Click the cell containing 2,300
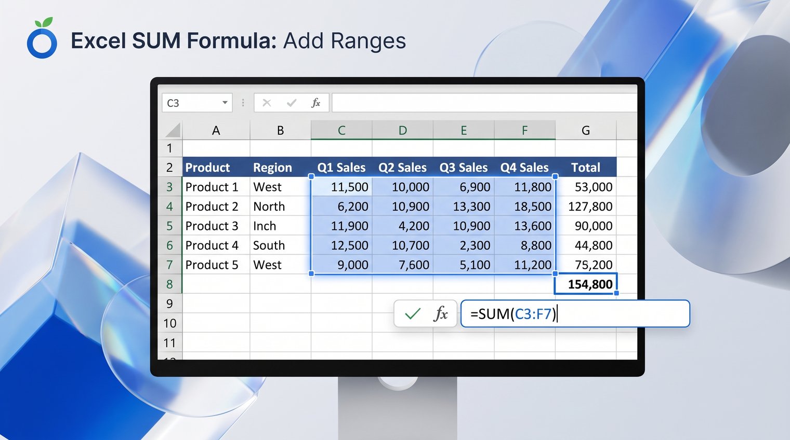790x440 pixels. (x=464, y=245)
